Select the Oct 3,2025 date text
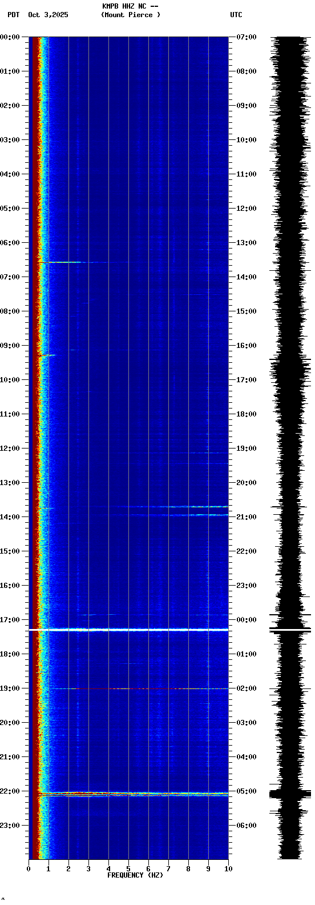 pyautogui.click(x=48, y=15)
